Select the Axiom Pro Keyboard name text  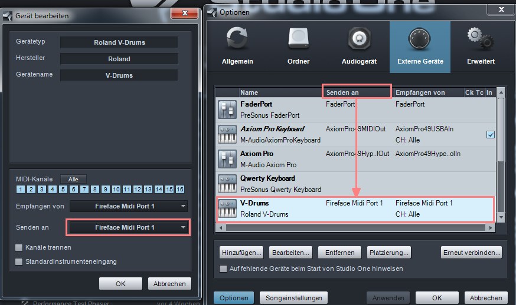(x=272, y=129)
